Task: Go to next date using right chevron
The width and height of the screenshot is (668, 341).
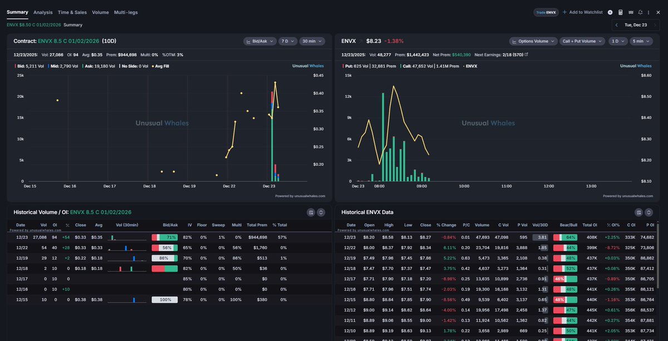Action: 655,24
